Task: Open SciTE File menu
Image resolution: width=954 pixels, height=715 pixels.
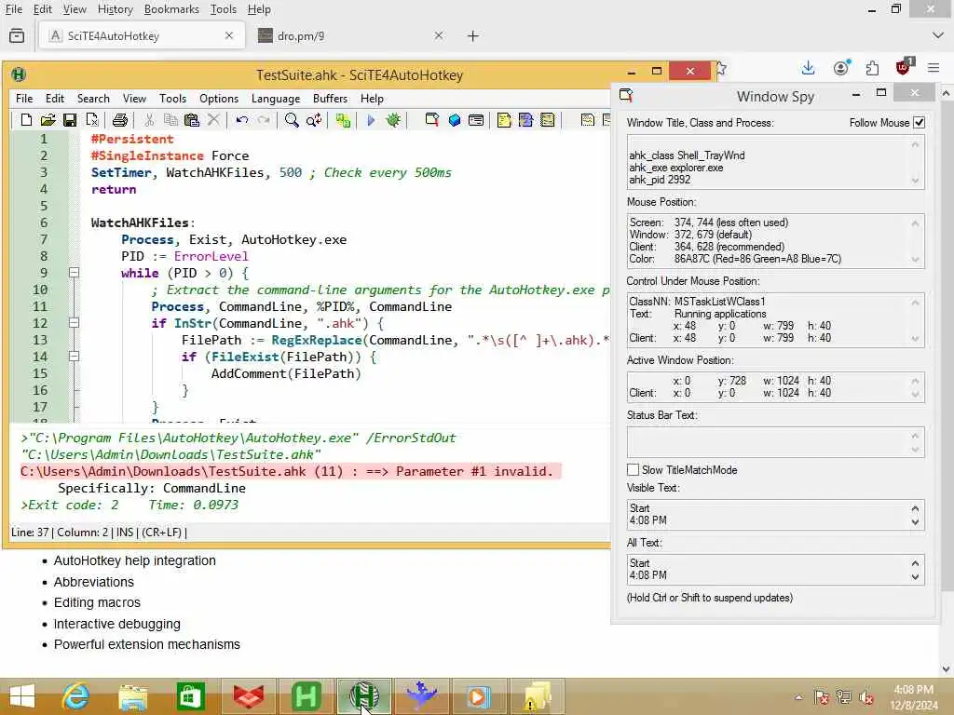Action: [x=24, y=99]
